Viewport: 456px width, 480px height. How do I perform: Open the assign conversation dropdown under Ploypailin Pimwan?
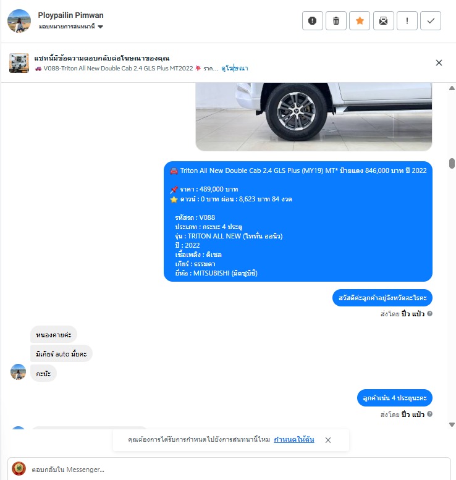(71, 27)
